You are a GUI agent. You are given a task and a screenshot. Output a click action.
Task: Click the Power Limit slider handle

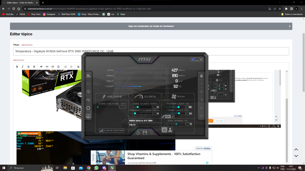pyautogui.click(x=178, y=107)
